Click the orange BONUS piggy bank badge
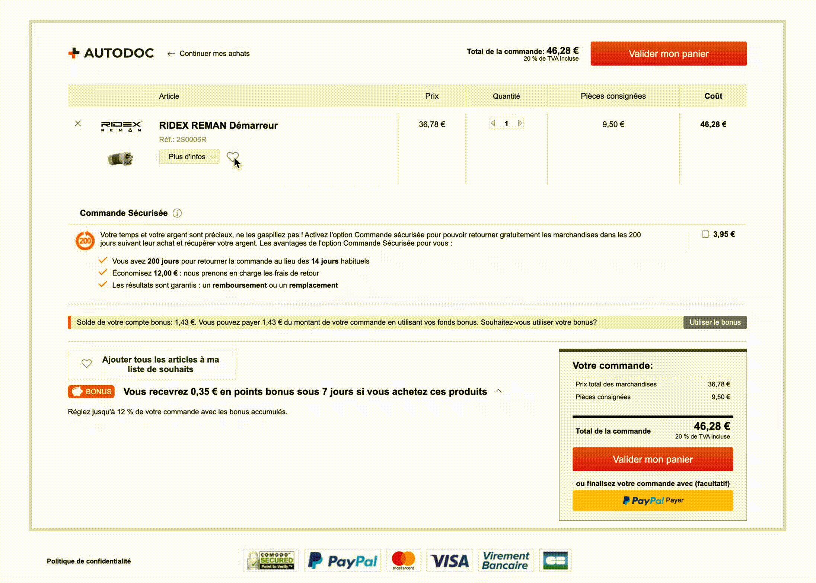The width and height of the screenshot is (816, 583). tap(91, 392)
